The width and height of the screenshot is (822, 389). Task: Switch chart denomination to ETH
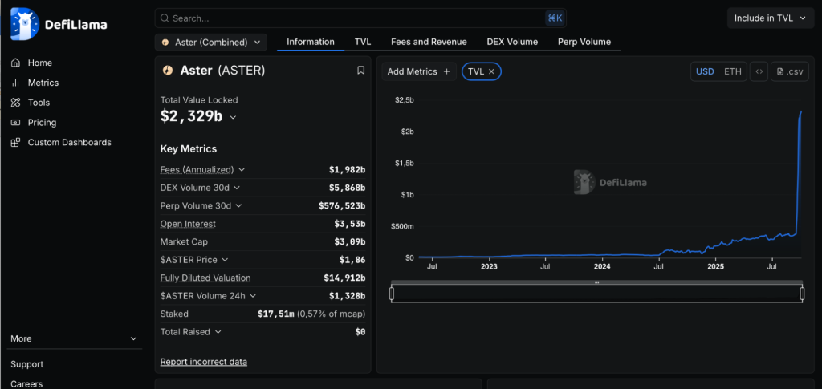[x=733, y=71]
